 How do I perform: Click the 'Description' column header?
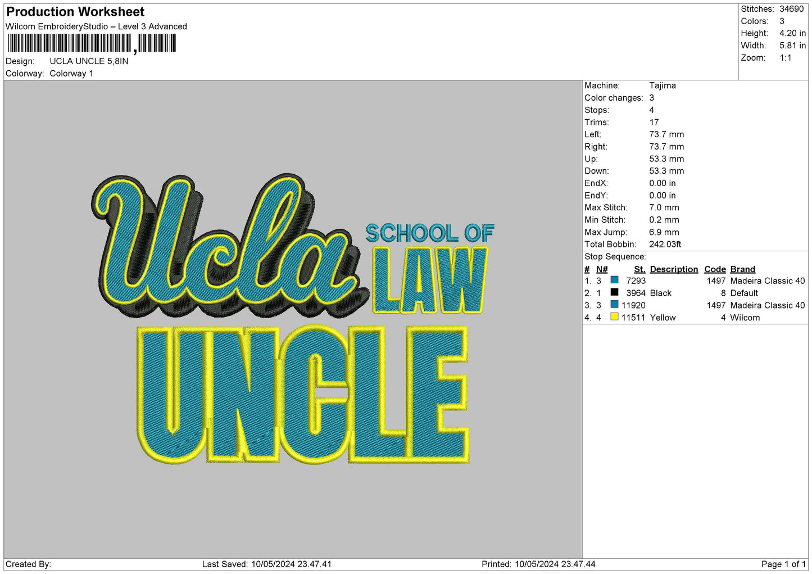(674, 269)
